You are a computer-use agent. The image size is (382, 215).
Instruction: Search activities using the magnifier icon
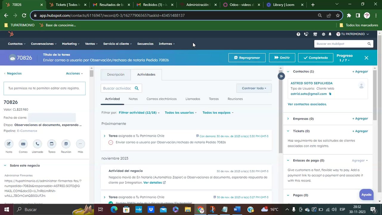[137, 88]
